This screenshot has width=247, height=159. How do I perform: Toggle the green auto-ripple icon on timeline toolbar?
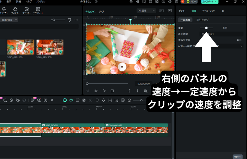71,100
